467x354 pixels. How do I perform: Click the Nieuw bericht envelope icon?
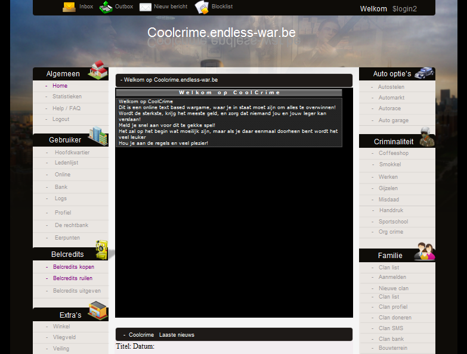tap(146, 7)
